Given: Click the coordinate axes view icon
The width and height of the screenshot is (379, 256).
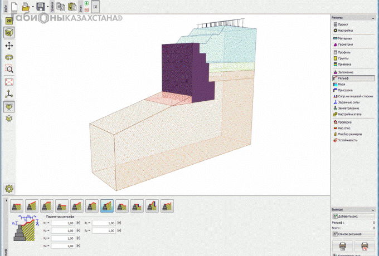Looking at the screenshot, I should coord(9,93).
